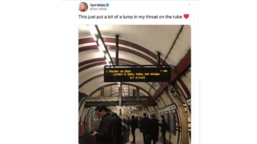This screenshot has height=144, width=257.
Task: Open Terri White's profile avatar
Action: pos(83,7)
